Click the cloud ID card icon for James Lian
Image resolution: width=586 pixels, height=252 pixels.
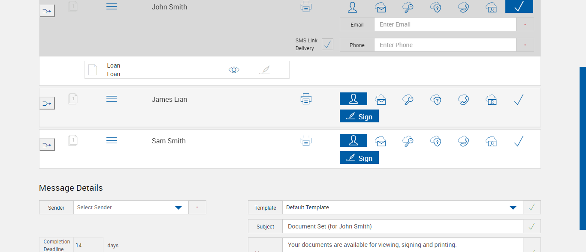click(x=491, y=100)
